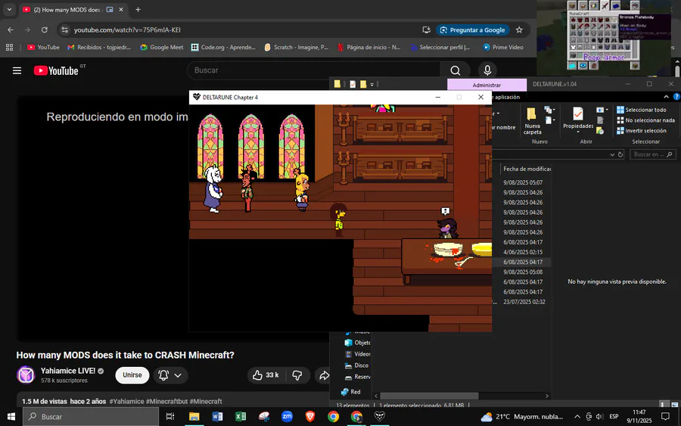Click the YouTube search magnifier button
Screen dimensions: 681x426
click(456, 70)
